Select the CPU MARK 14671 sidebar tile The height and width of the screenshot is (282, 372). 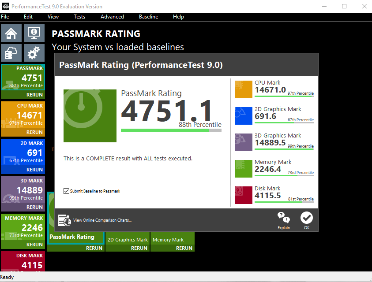point(23,115)
